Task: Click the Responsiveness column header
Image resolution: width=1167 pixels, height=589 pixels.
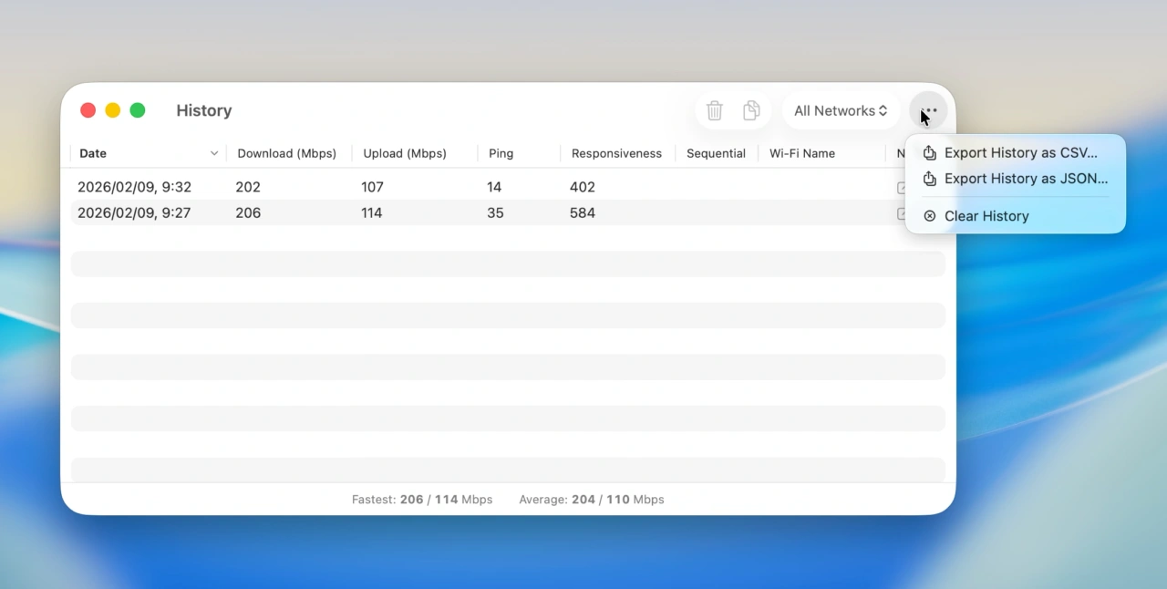Action: pyautogui.click(x=616, y=153)
